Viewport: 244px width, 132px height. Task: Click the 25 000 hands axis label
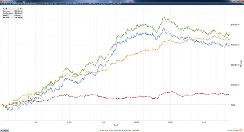coord(170,122)
